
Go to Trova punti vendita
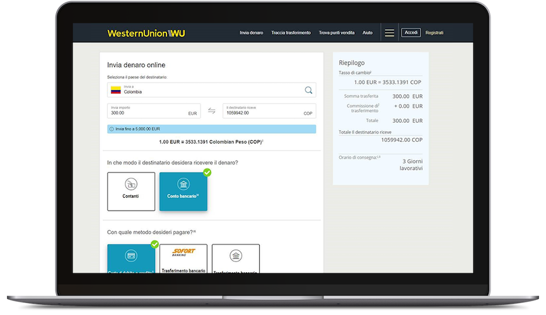click(337, 33)
